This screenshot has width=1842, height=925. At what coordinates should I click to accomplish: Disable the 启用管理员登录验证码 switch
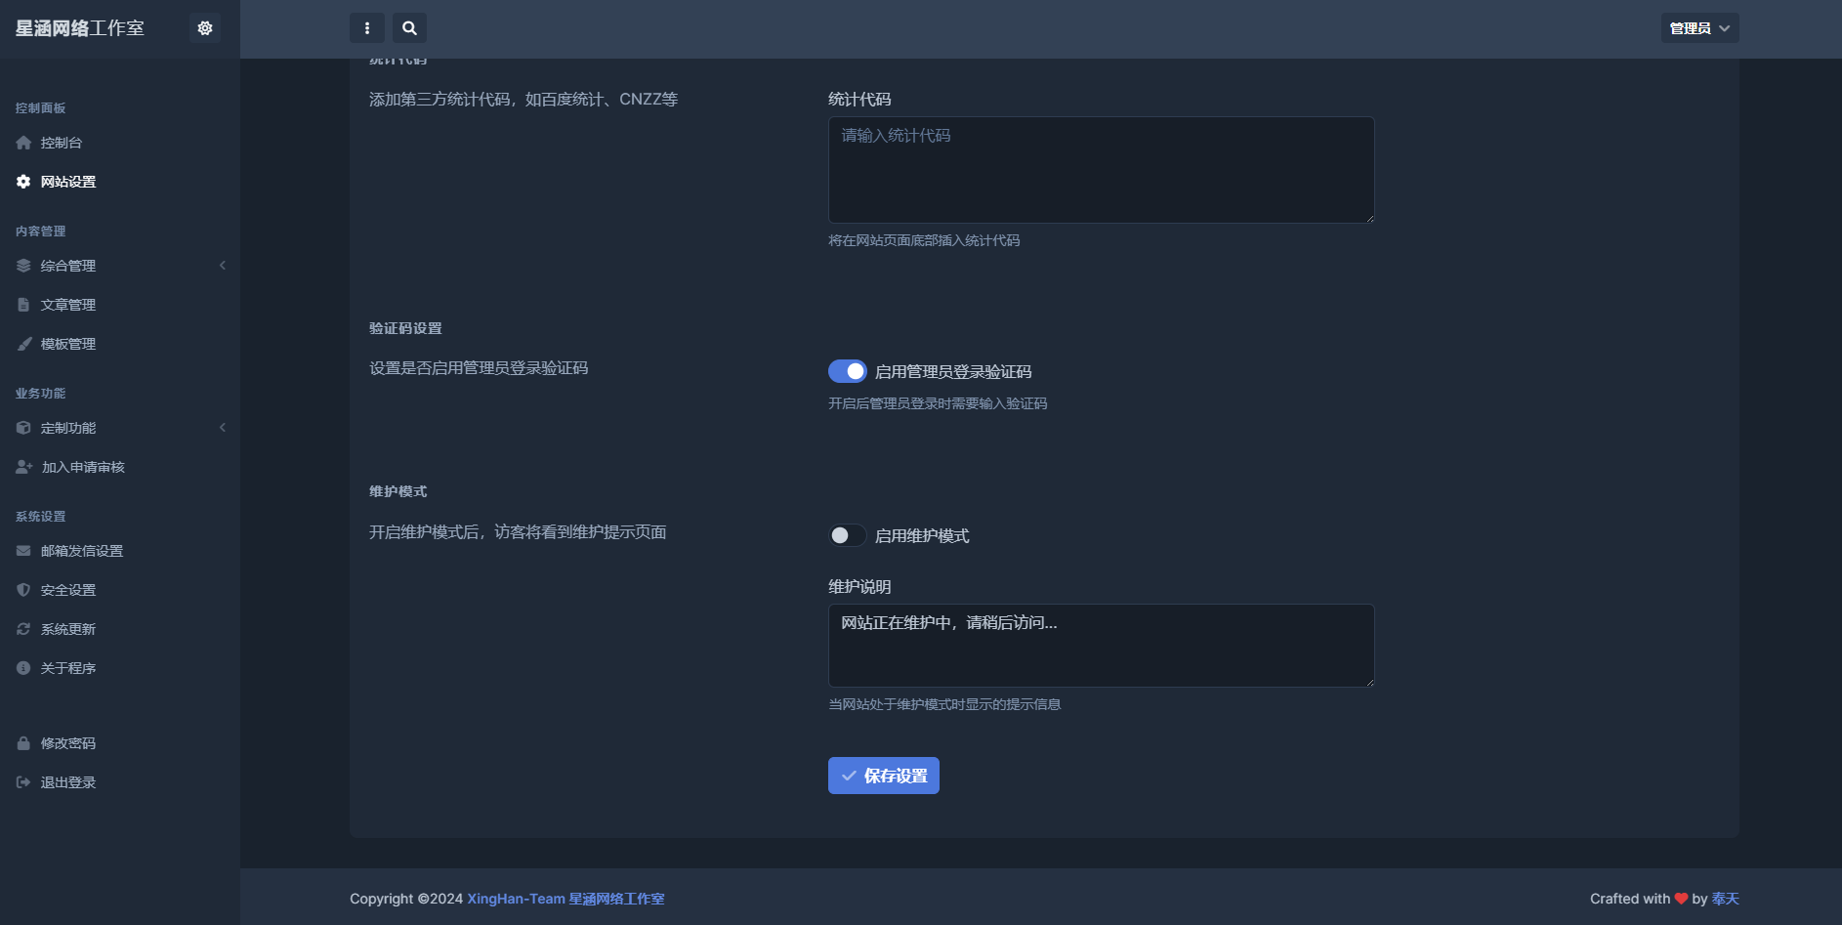pos(847,371)
